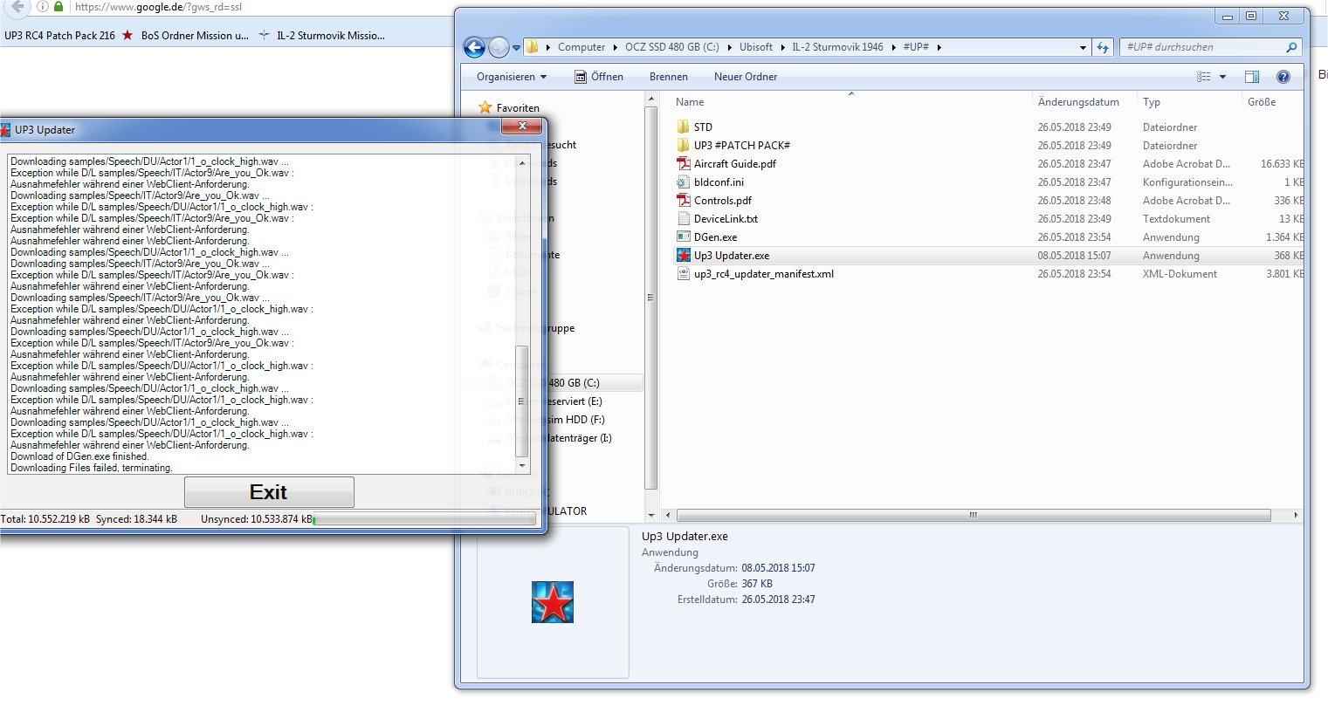The image size is (1328, 706).
Task: Open the IL-2 Sturmovik Missio... bookmark
Action: tap(322, 36)
